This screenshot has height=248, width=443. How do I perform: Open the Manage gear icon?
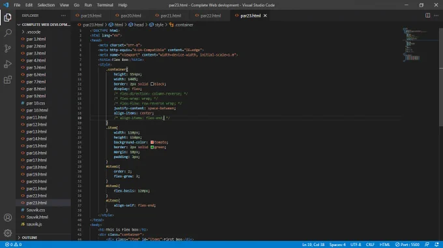click(8, 233)
